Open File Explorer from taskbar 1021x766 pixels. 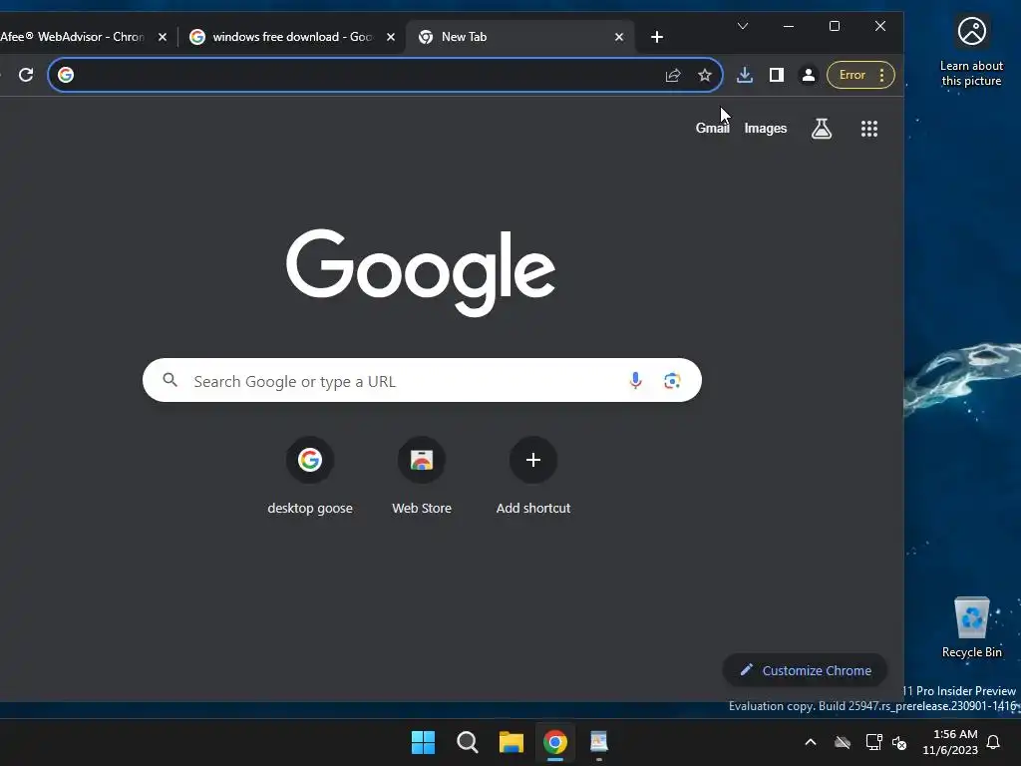pyautogui.click(x=511, y=742)
